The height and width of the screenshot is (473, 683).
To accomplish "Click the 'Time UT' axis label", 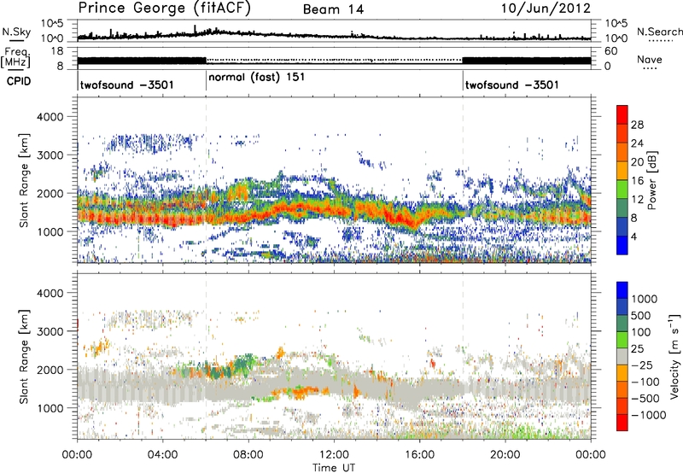I will (334, 468).
